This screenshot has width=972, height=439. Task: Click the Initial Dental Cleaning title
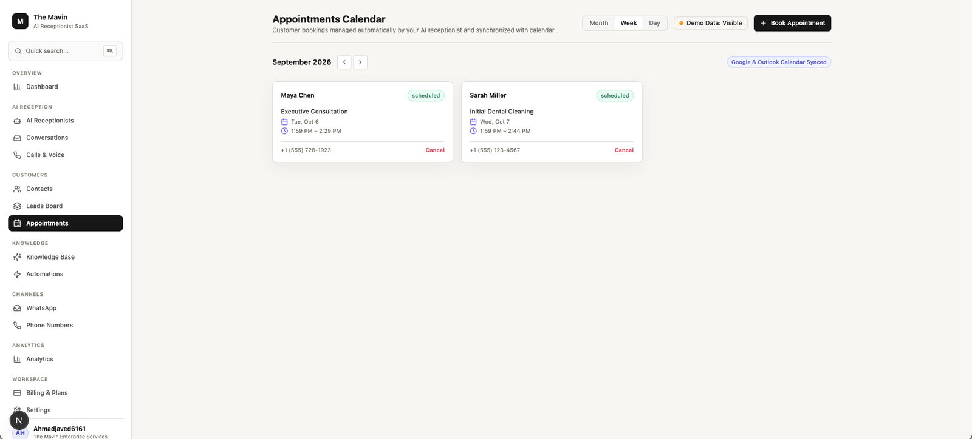click(x=502, y=112)
